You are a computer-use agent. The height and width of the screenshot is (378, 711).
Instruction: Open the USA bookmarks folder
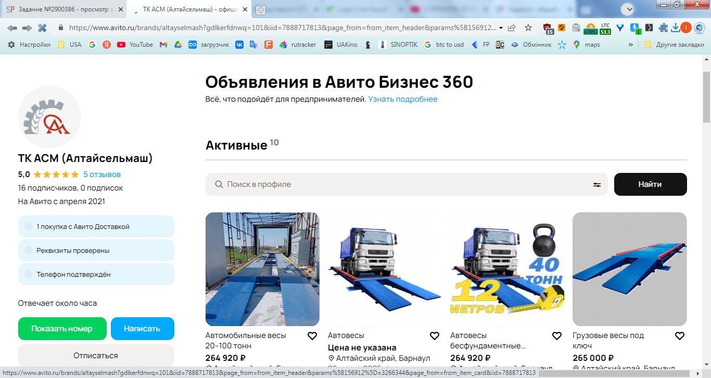tap(69, 45)
